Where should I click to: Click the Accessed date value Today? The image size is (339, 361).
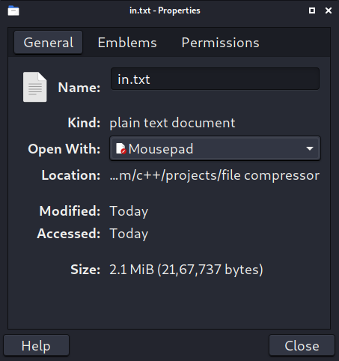click(x=129, y=234)
